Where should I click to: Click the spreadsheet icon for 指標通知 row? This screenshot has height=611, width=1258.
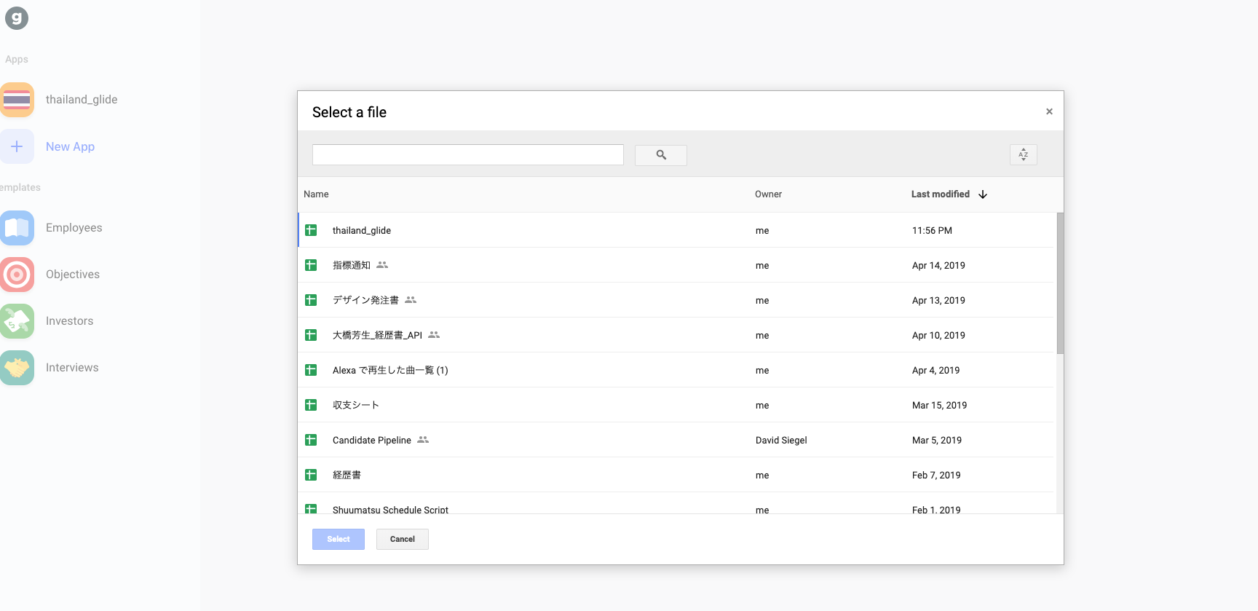tap(311, 265)
